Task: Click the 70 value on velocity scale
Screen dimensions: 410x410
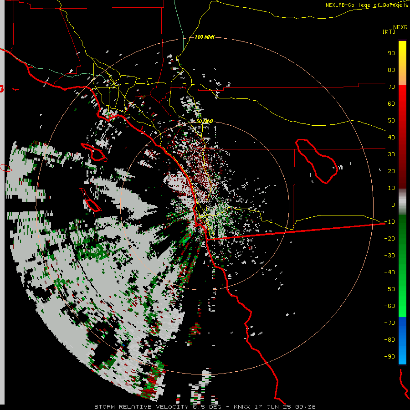Action: pos(391,87)
